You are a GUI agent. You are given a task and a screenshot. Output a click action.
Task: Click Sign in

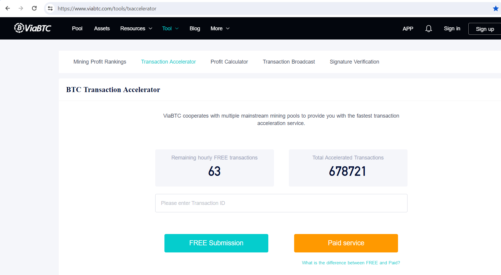click(452, 29)
